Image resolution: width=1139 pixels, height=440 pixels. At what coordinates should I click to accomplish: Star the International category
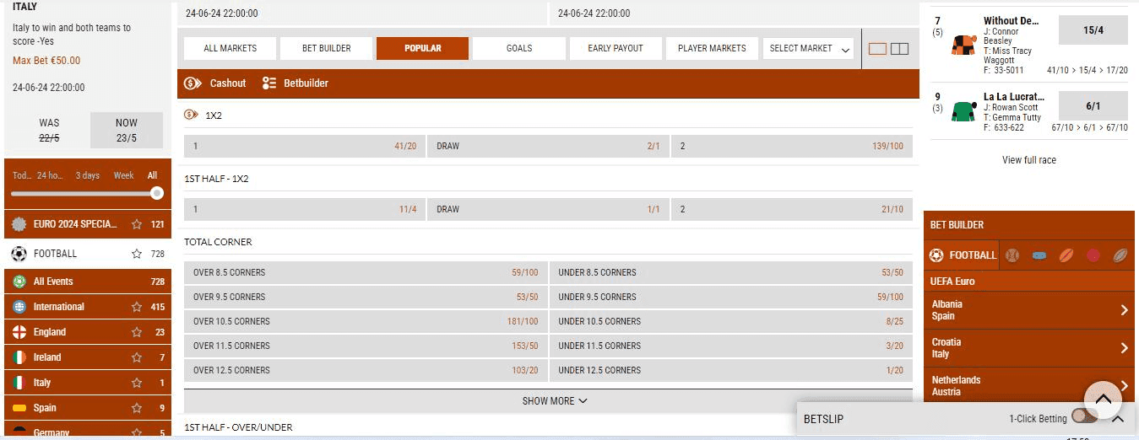pyautogui.click(x=136, y=307)
